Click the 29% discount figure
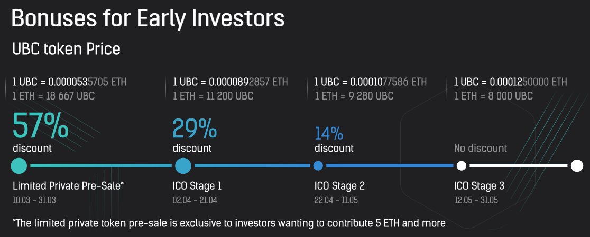Viewport: 590px width, 237px height. [x=195, y=129]
